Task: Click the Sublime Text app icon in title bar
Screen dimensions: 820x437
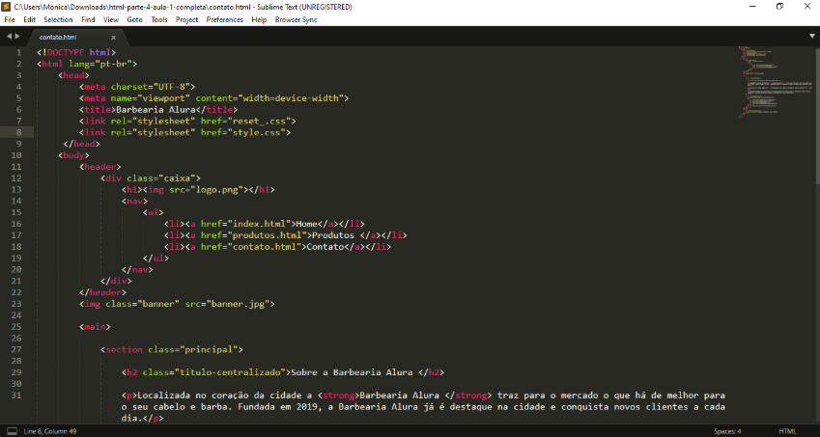Action: 6,7
